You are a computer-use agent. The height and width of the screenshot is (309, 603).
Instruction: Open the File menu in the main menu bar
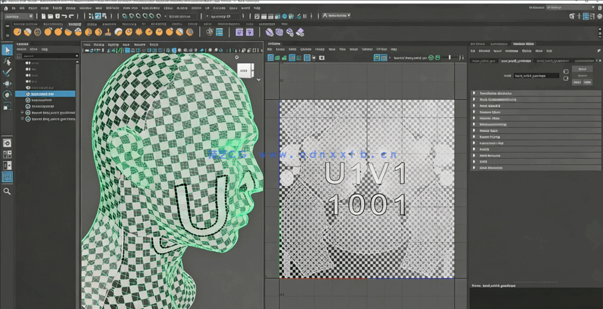point(13,8)
